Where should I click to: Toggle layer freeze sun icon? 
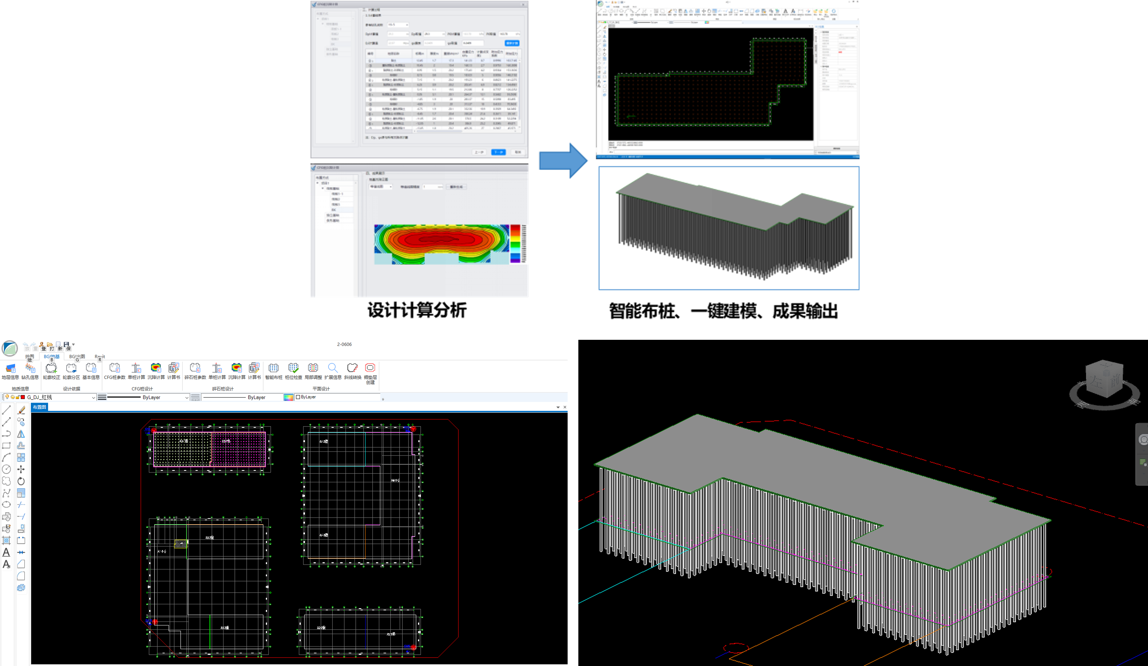pyautogui.click(x=13, y=397)
